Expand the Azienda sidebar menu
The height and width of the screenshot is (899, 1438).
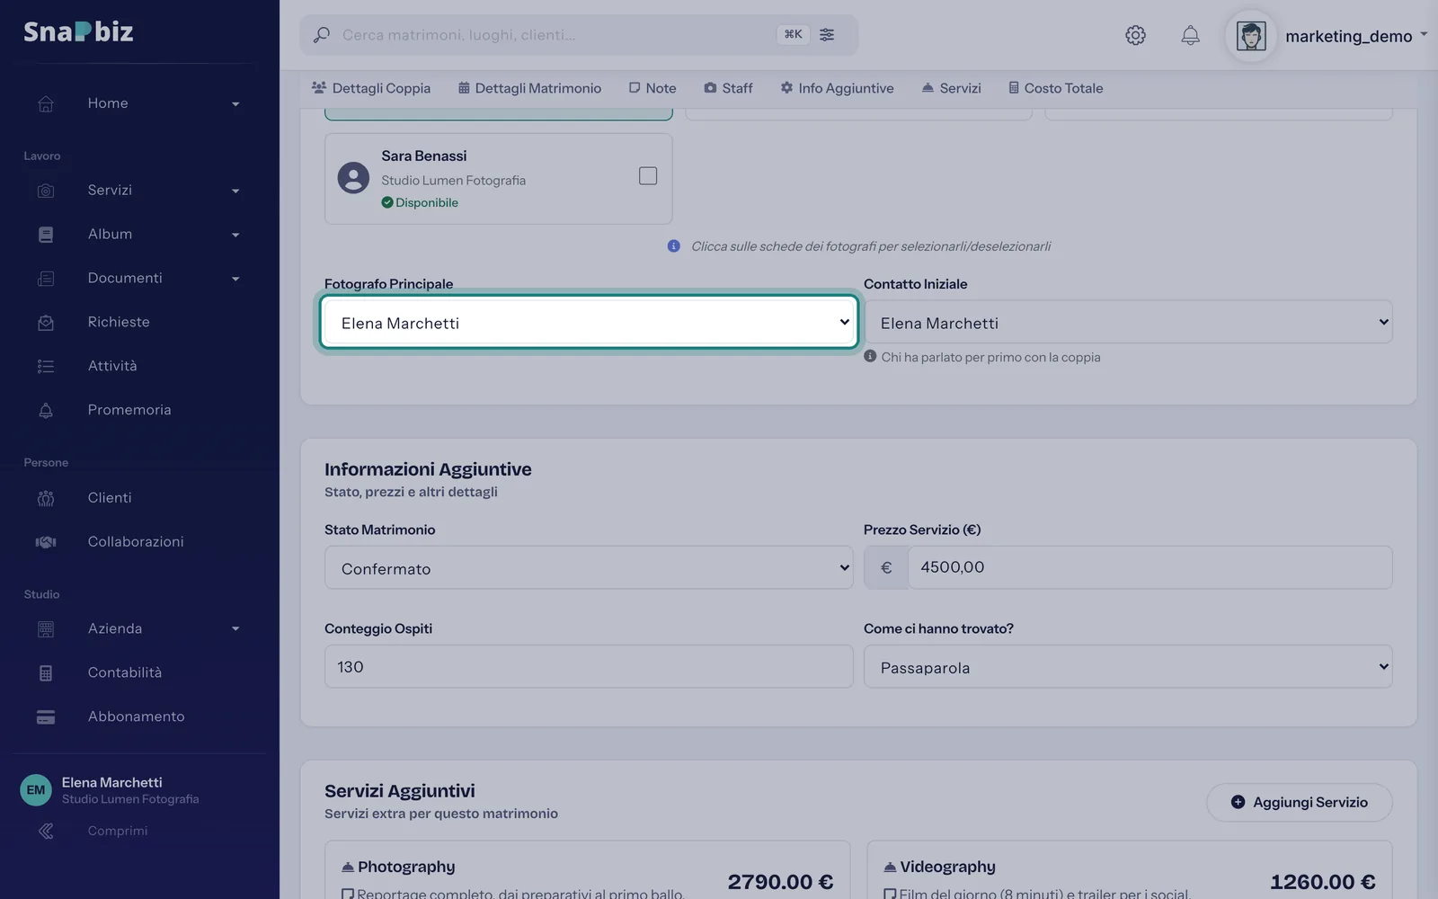tap(235, 629)
